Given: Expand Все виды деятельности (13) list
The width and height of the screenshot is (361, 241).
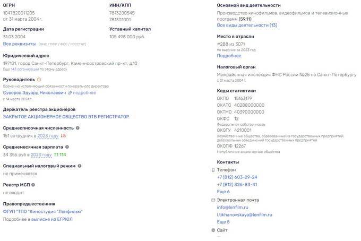Looking at the screenshot, I should coord(247,25).
